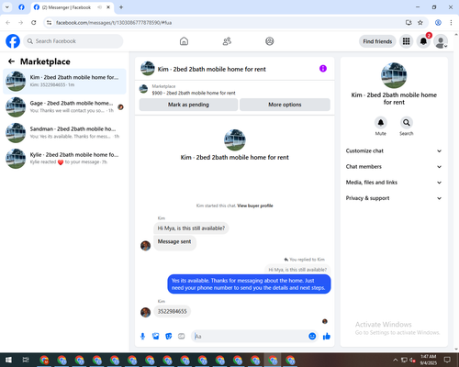The image size is (459, 367).
Task: Click the Marketplace listing $900 header text
Action: (x=194, y=93)
